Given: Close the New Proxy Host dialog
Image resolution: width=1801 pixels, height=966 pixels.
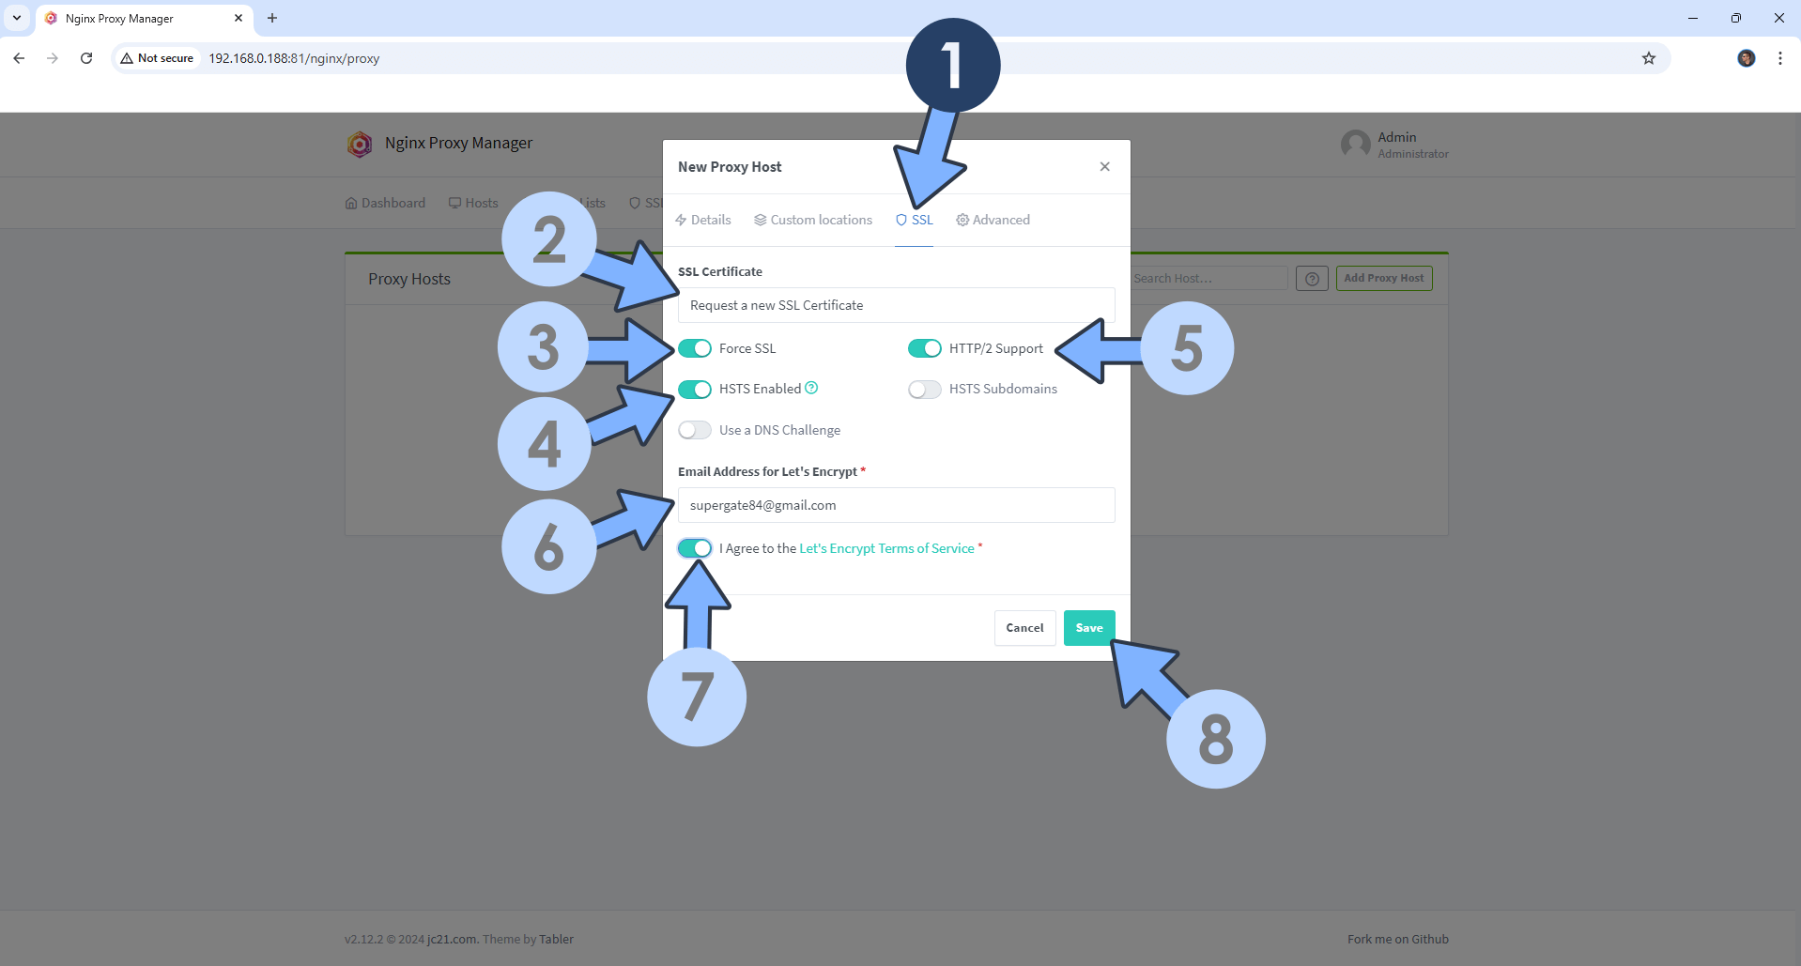Looking at the screenshot, I should [x=1104, y=166].
